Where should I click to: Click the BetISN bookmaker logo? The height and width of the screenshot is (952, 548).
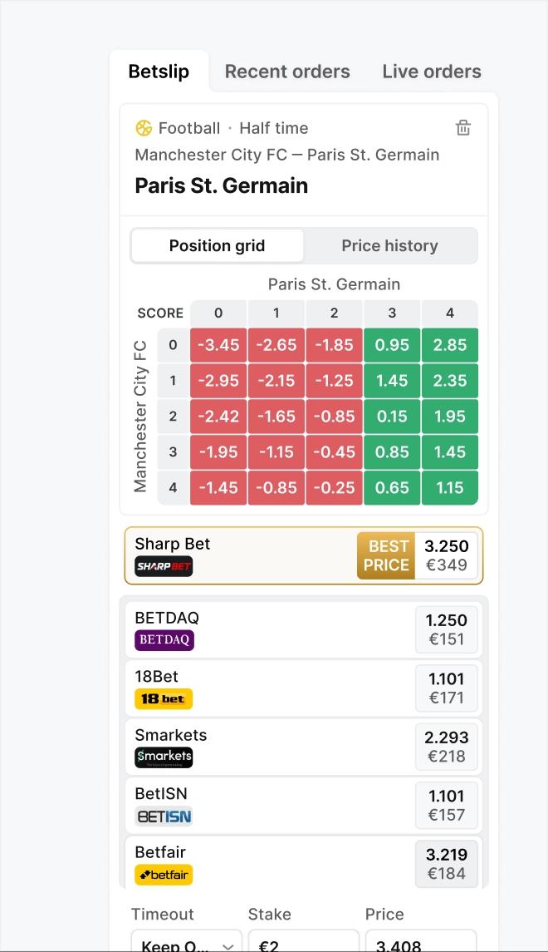coord(164,816)
